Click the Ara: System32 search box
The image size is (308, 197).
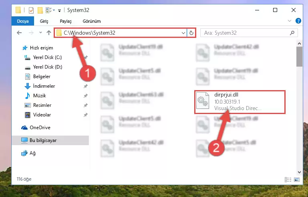[249, 33]
